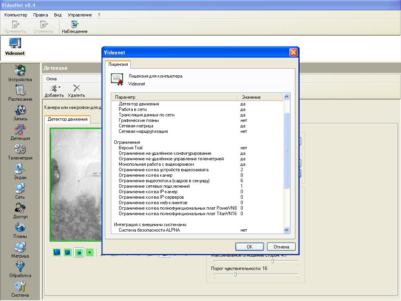The height and width of the screenshot is (301, 401).
Task: Click the license list scrollbar thumb
Action: [x=286, y=150]
